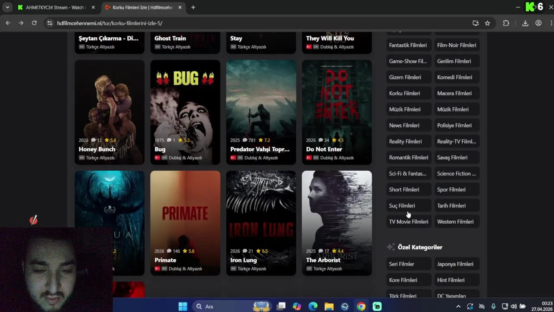Open the clock and date display
Image resolution: width=554 pixels, height=312 pixels.
point(541,306)
